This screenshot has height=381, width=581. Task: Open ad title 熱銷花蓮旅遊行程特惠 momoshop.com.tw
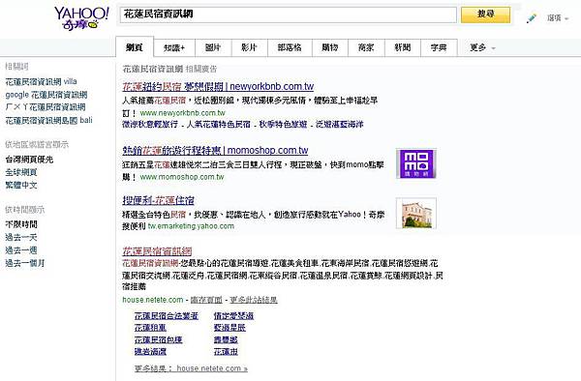(x=215, y=151)
